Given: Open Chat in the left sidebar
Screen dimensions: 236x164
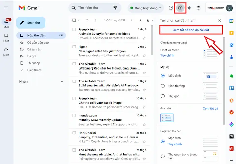Looking at the screenshot, I should click(6, 37).
